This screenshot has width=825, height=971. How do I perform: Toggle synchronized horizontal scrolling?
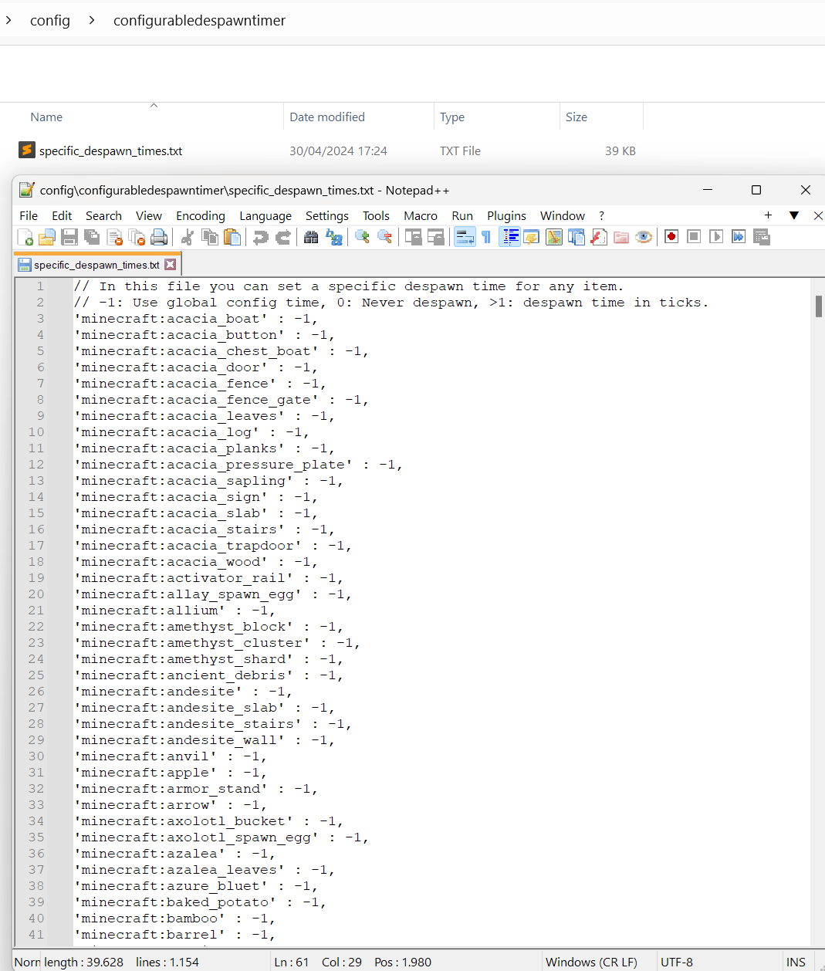436,237
